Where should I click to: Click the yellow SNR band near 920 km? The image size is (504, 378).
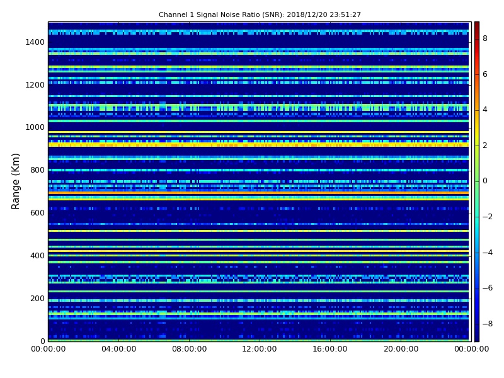point(258,145)
